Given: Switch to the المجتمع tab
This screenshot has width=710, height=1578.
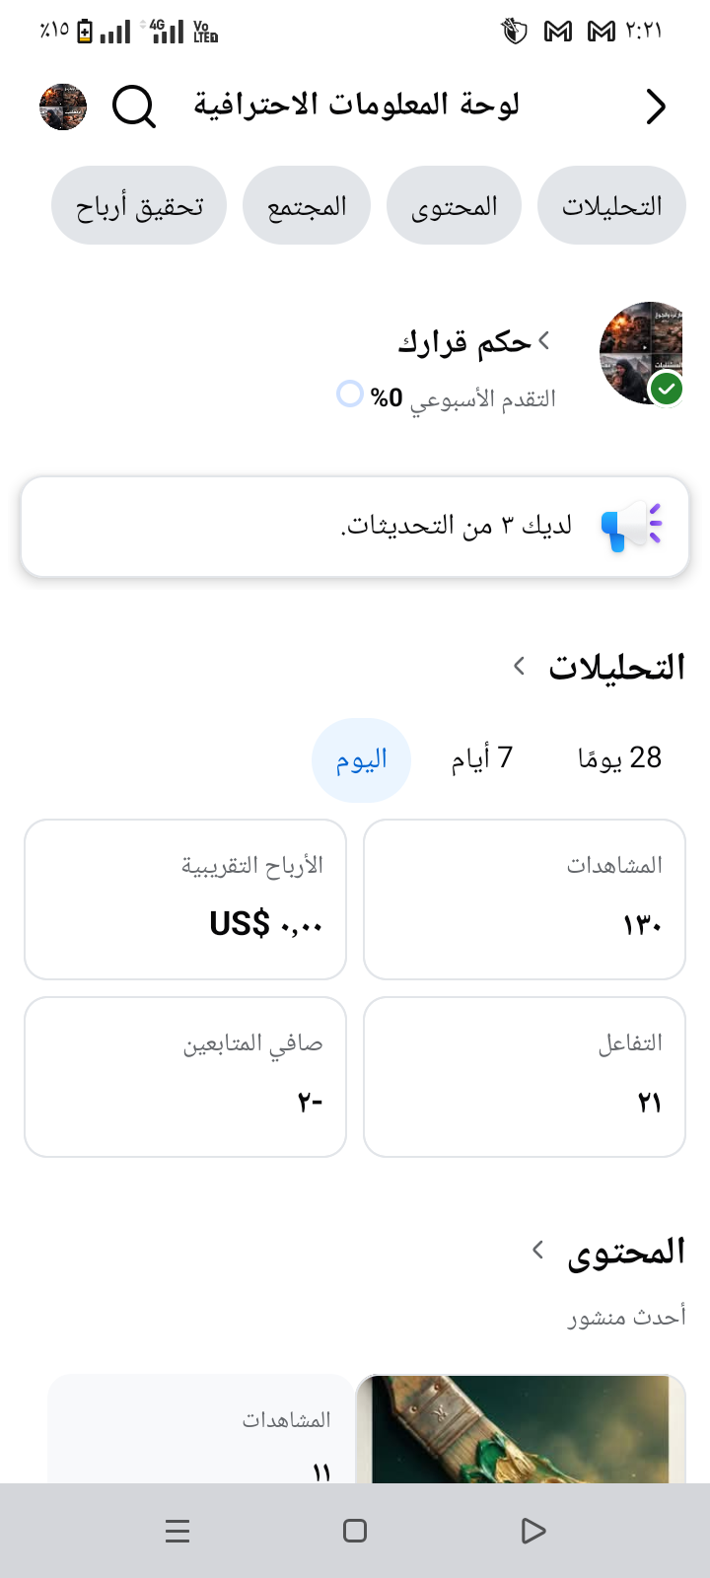Looking at the screenshot, I should pyautogui.click(x=307, y=206).
